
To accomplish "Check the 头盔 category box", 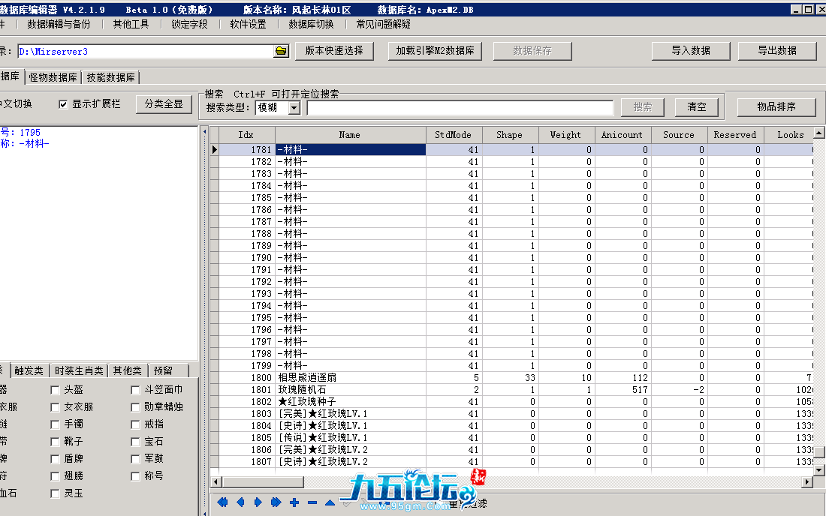I will pos(55,390).
